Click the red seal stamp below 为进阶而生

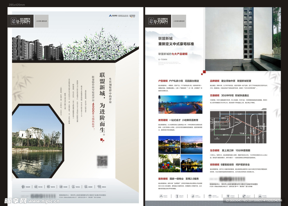point(102,140)
